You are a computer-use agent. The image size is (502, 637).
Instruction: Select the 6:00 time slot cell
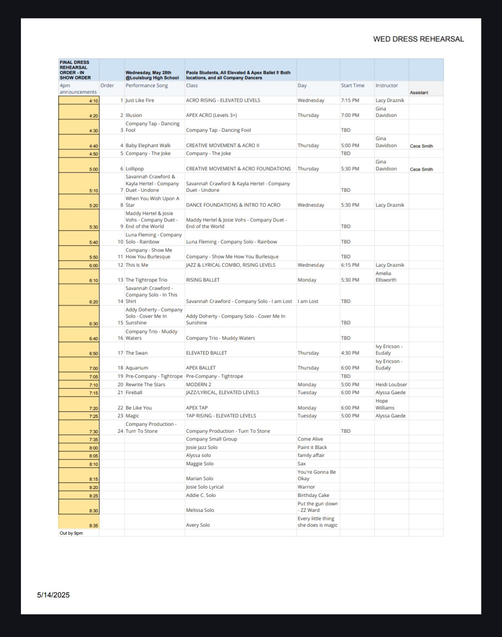click(79, 265)
